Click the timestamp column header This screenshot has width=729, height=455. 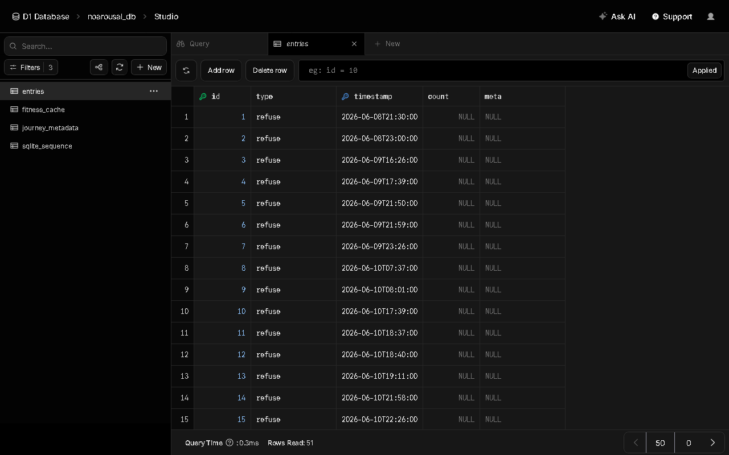tap(379, 97)
